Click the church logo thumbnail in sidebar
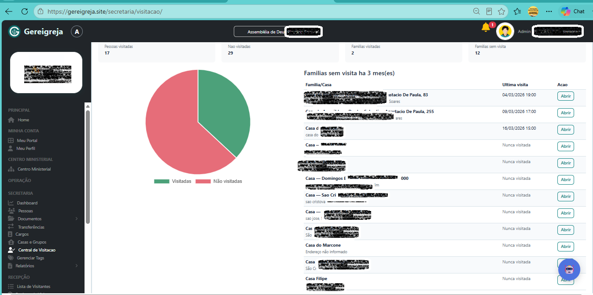 46,73
